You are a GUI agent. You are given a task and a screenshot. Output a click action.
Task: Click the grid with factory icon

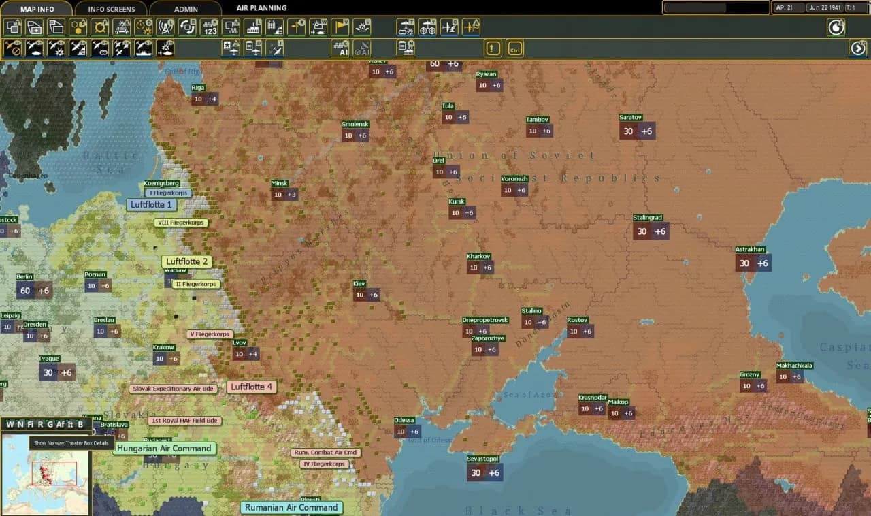(274, 27)
